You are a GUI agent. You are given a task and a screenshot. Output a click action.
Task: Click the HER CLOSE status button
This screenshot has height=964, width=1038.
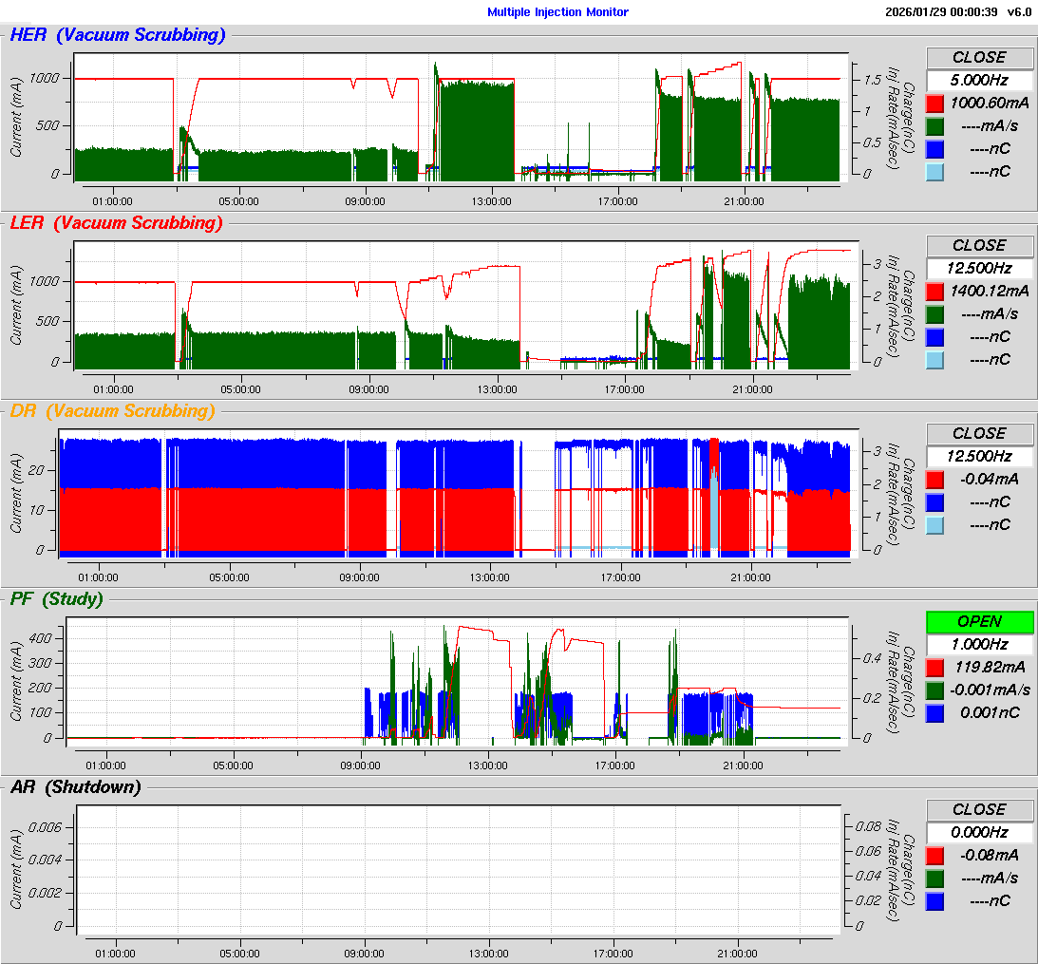[x=979, y=57]
